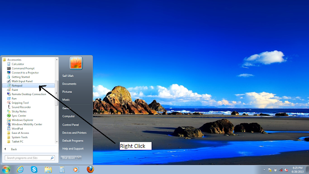Click the programs list scrollbar thumb
Viewport: 309px width, 174px height.
(57, 93)
